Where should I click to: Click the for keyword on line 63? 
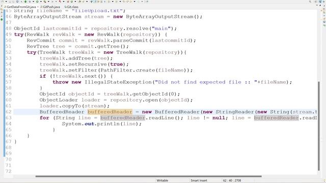[44, 118]
